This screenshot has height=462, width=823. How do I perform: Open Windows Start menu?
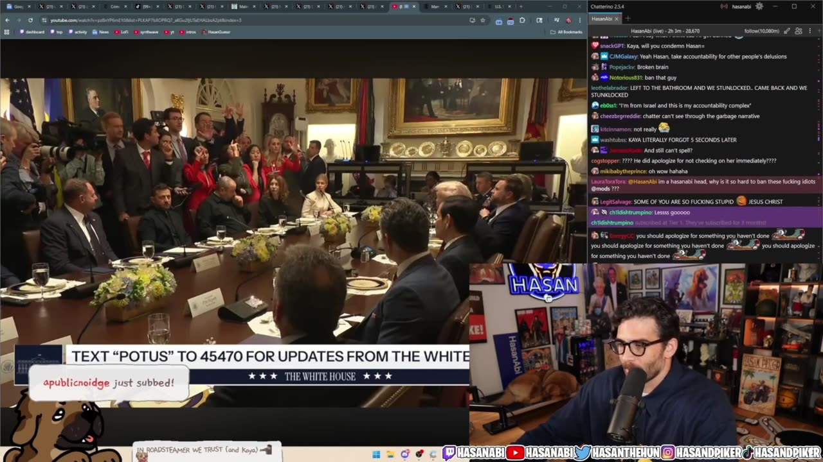coord(375,454)
